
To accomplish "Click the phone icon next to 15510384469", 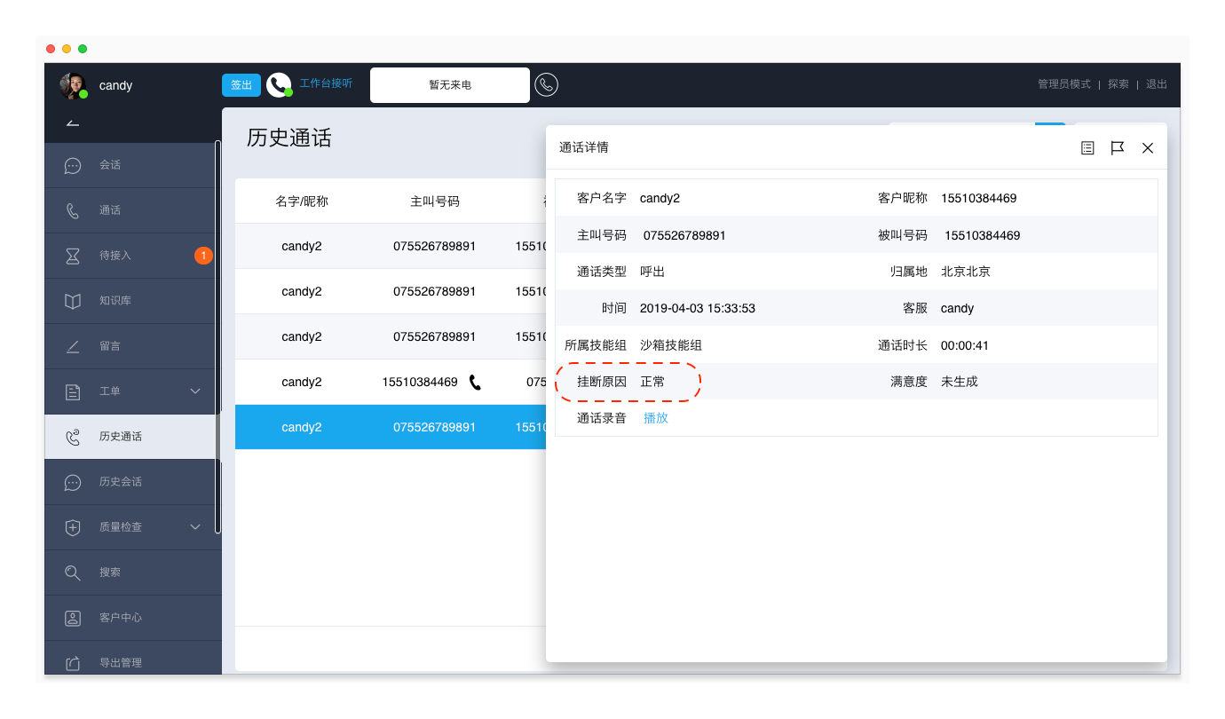I will click(475, 383).
